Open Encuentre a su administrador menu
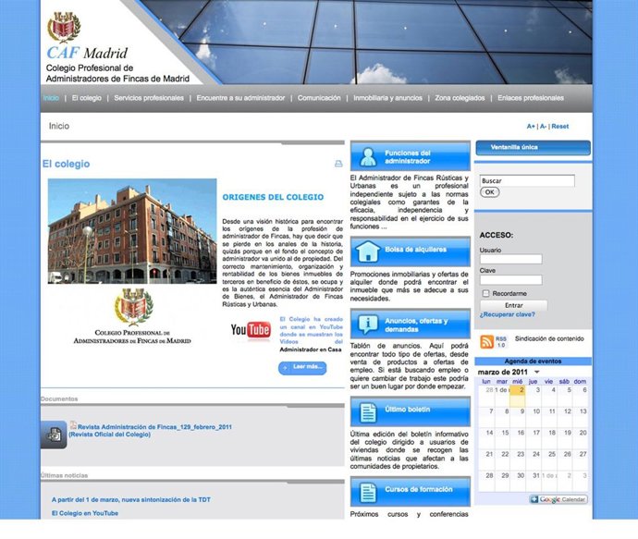Image resolution: width=638 pixels, height=539 pixels. (x=240, y=98)
